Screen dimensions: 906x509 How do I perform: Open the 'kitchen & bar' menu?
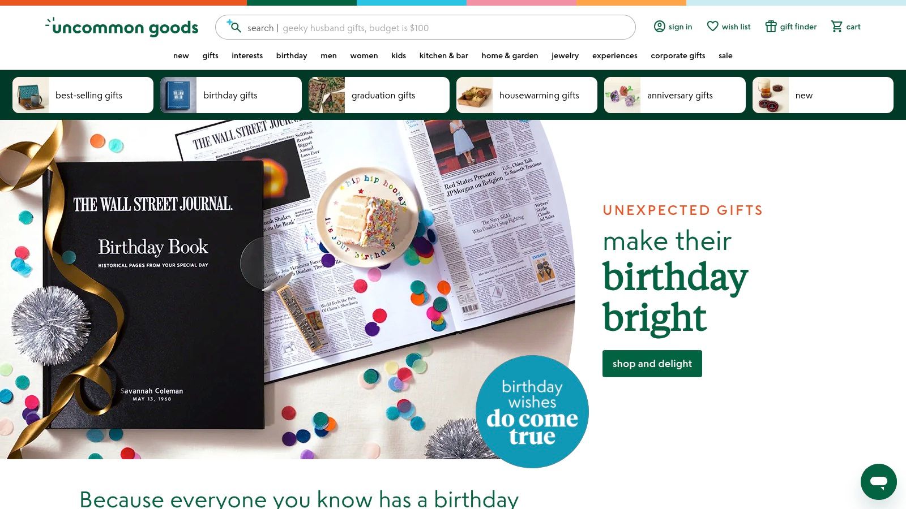click(443, 55)
